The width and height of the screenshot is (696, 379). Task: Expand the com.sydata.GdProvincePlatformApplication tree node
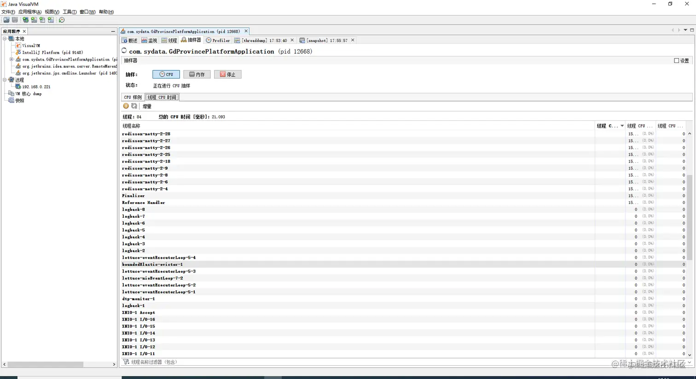(x=12, y=59)
